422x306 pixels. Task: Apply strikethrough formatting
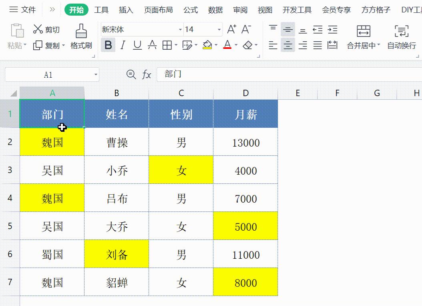151,45
